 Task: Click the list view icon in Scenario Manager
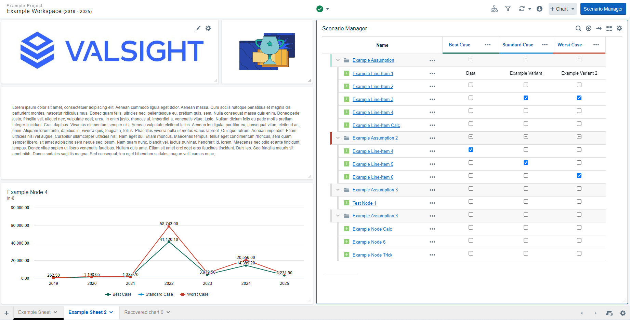pyautogui.click(x=609, y=28)
